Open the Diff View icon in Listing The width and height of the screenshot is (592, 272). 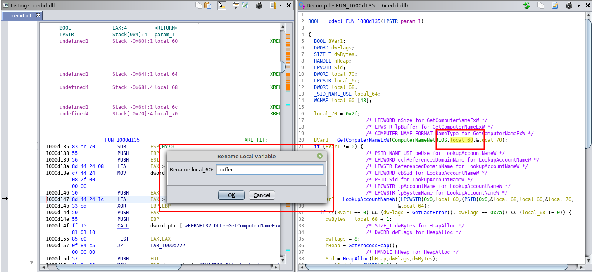tap(245, 5)
